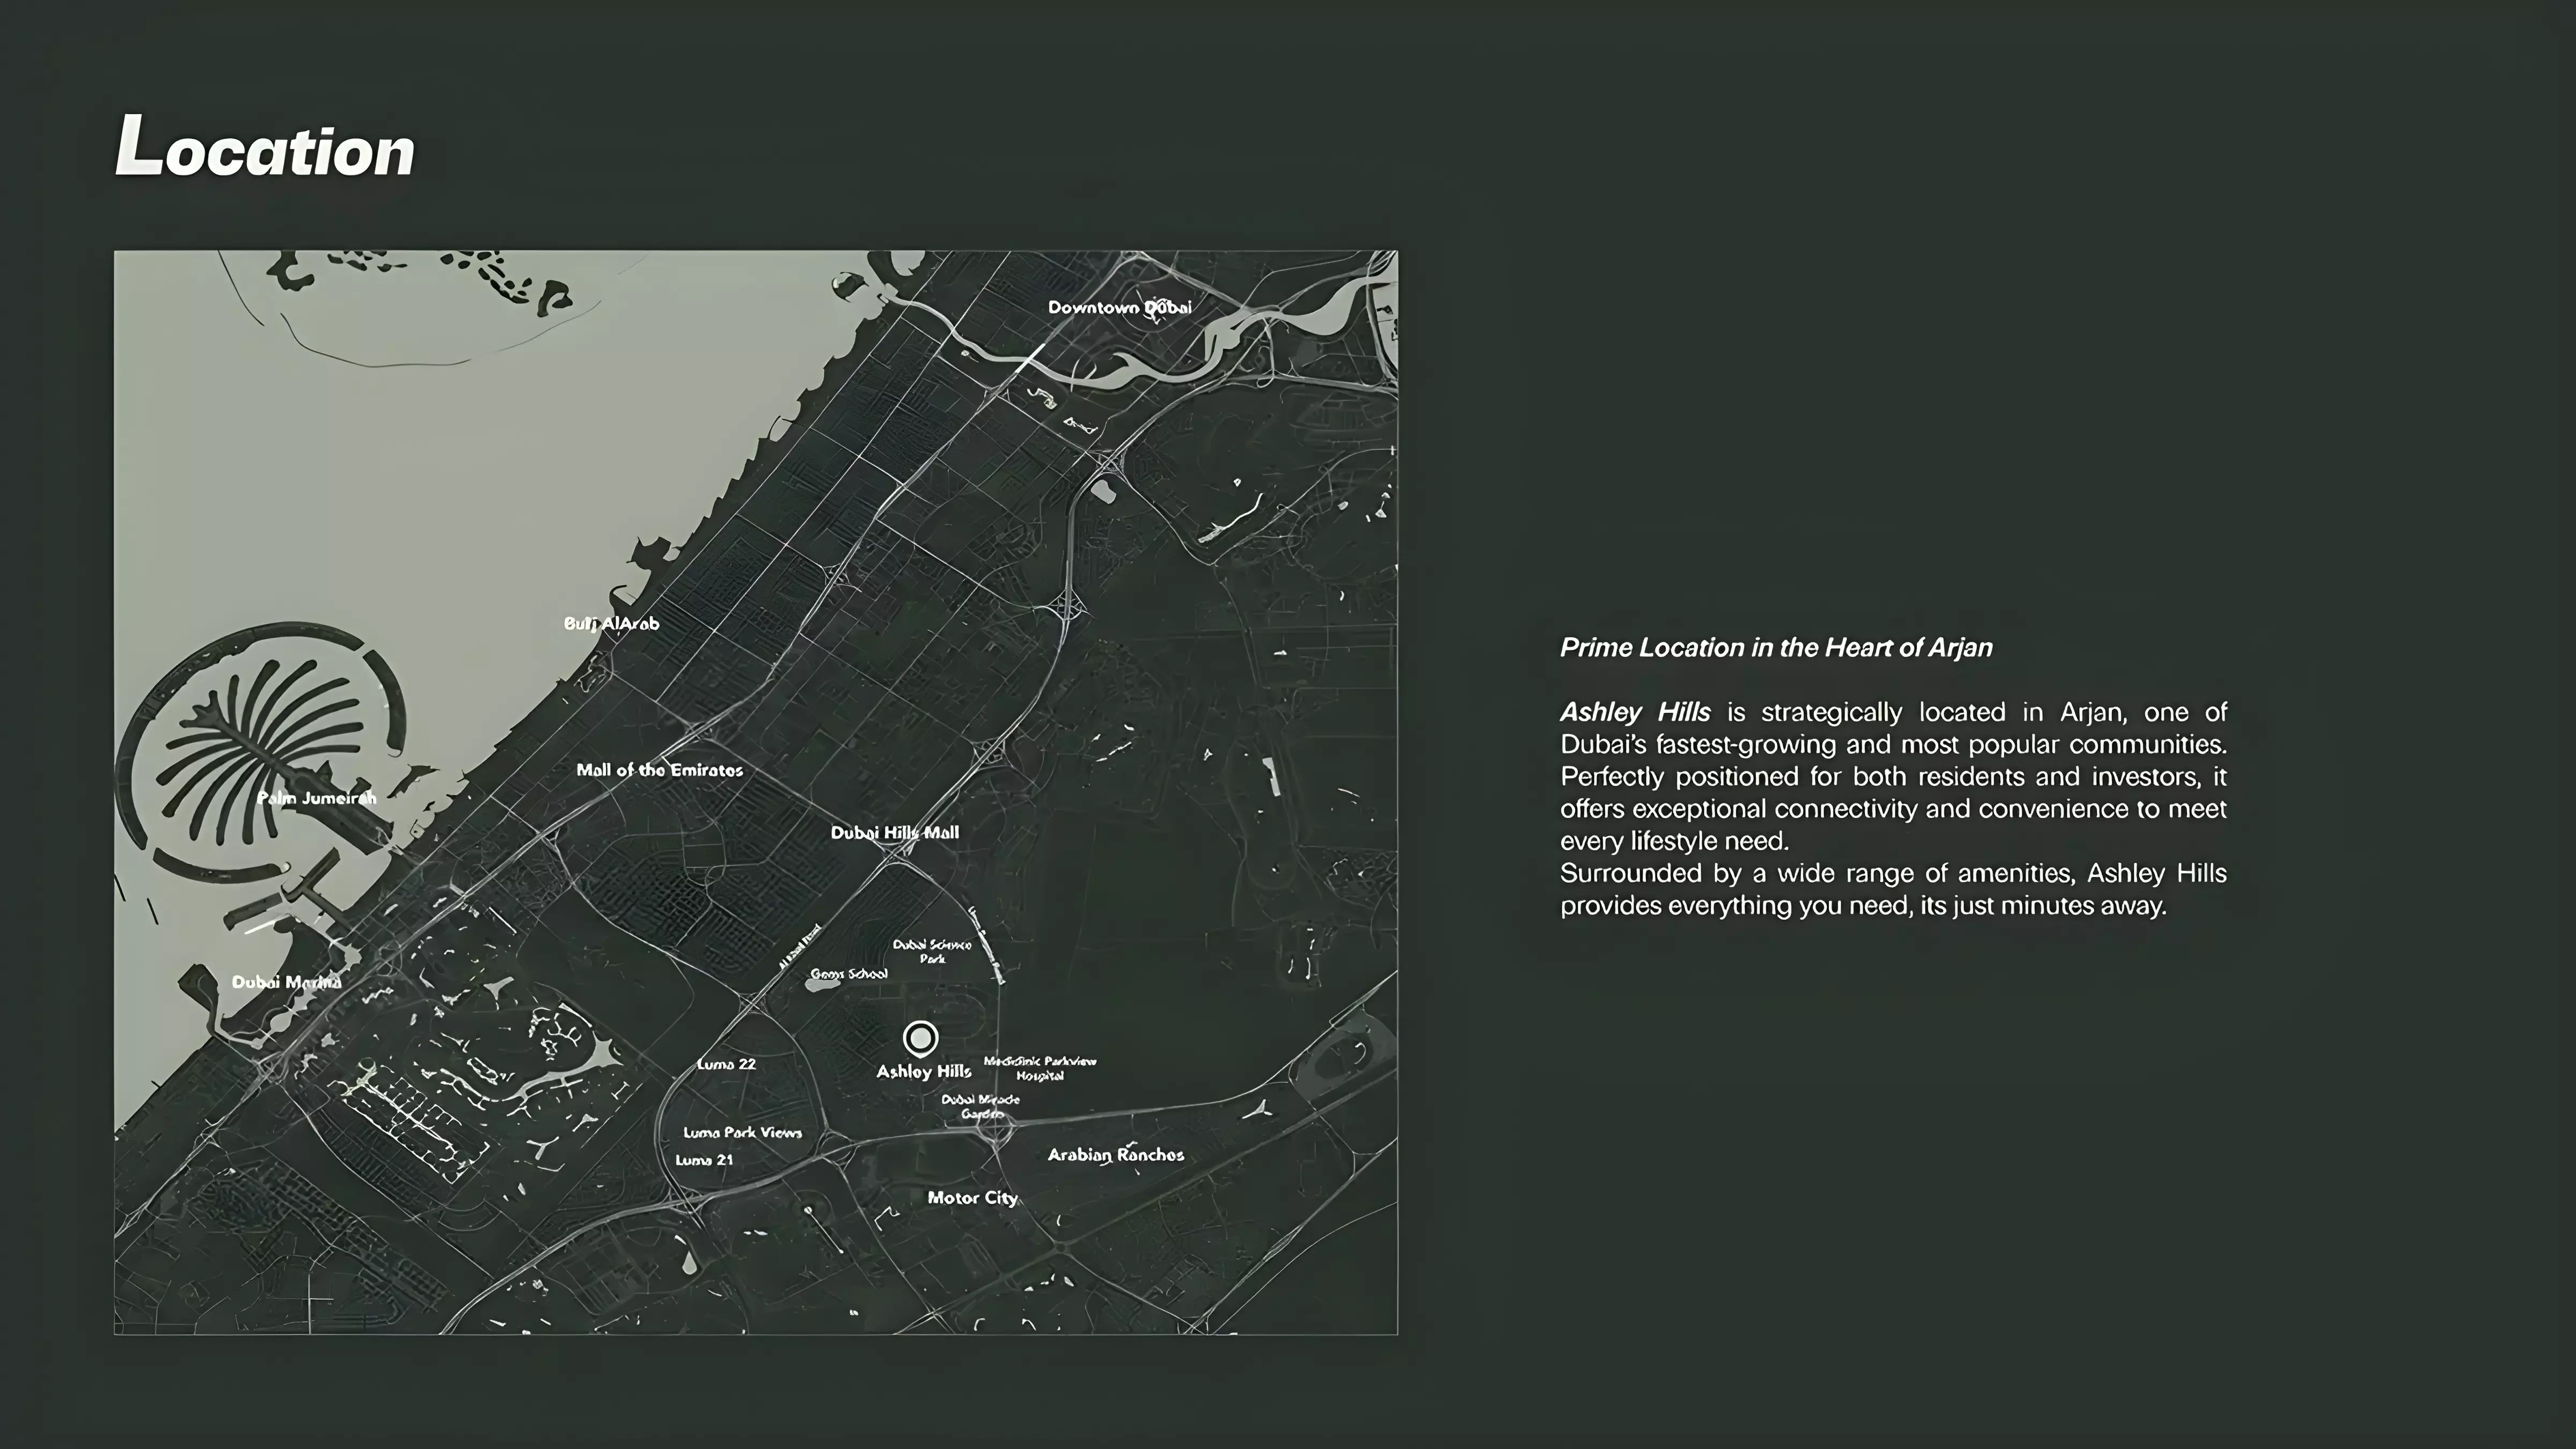Toggle the Mediclinic Parkview Hospital marker

tap(1041, 1067)
